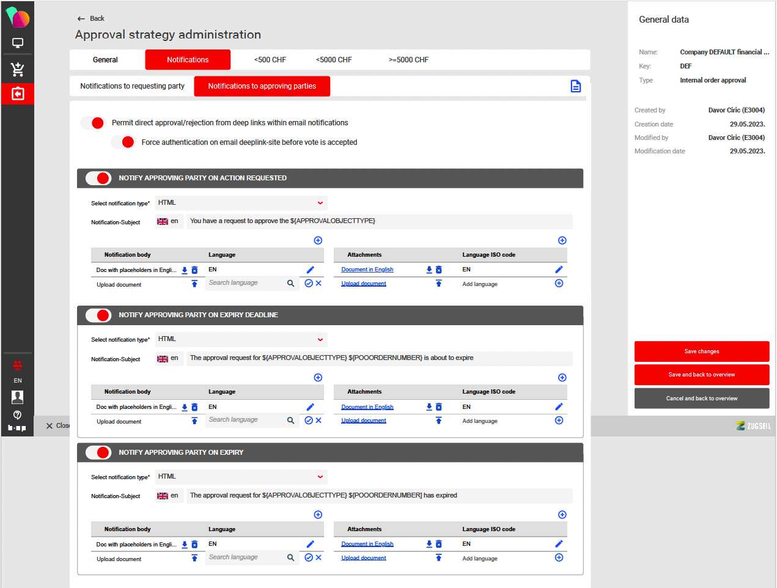Open notification type dropdown for Action Requested
Image resolution: width=777 pixels, height=588 pixels.
[x=241, y=203]
